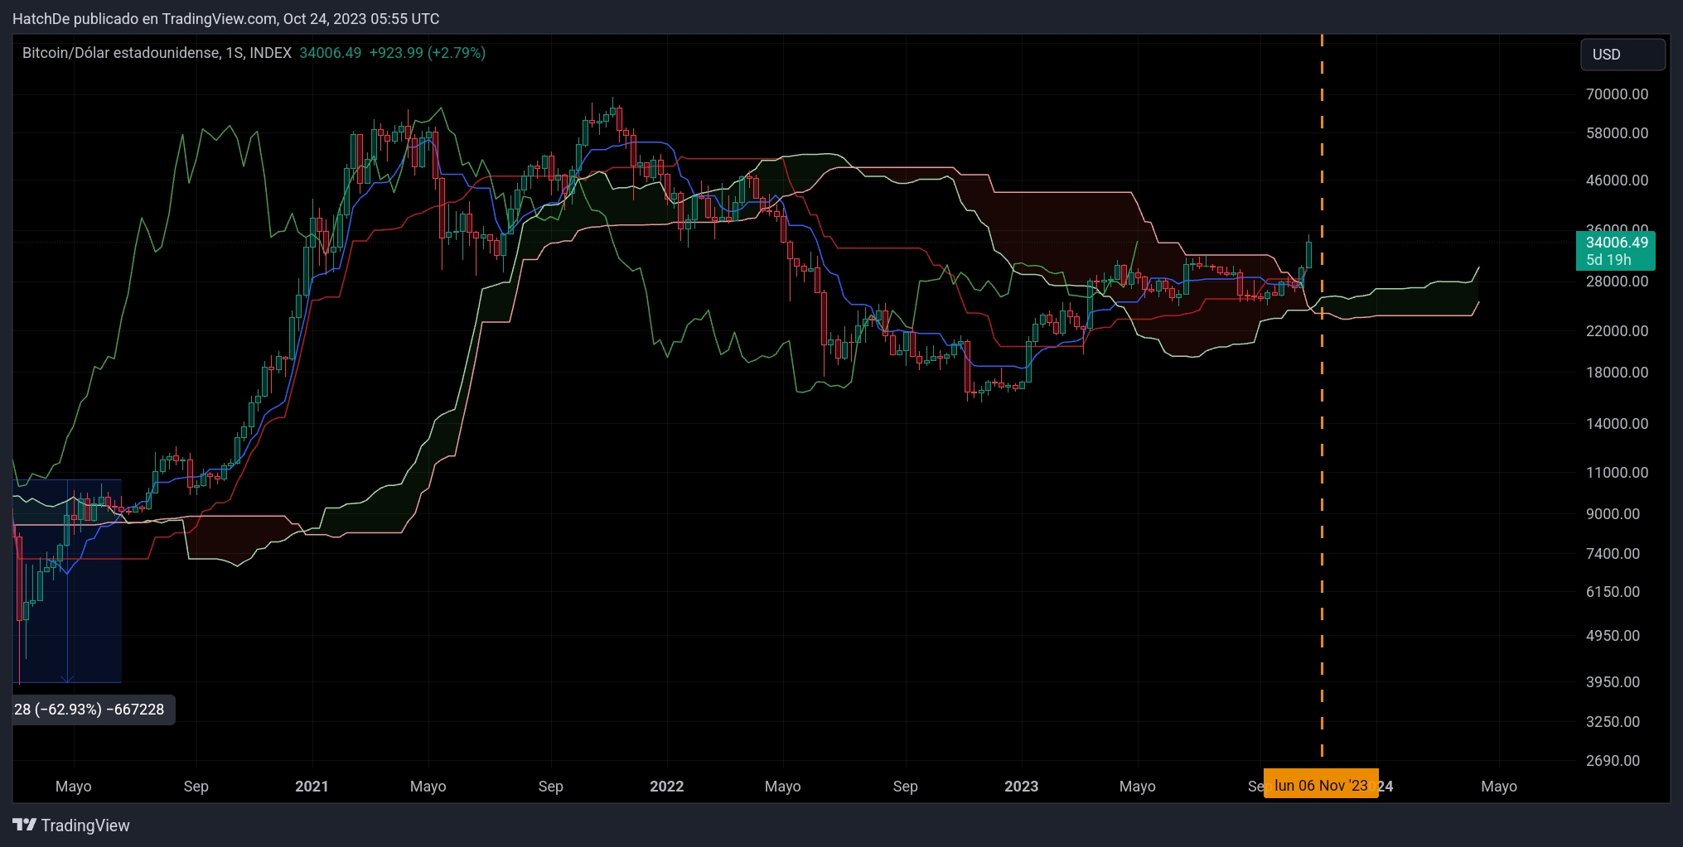Click the TradingView wordmark text at bottom

[x=85, y=825]
